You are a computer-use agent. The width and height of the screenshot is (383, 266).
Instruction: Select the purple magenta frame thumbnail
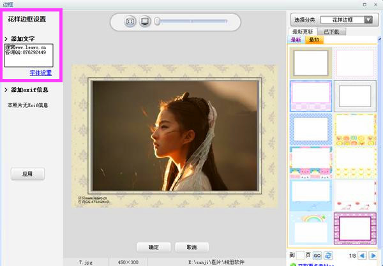355,228
